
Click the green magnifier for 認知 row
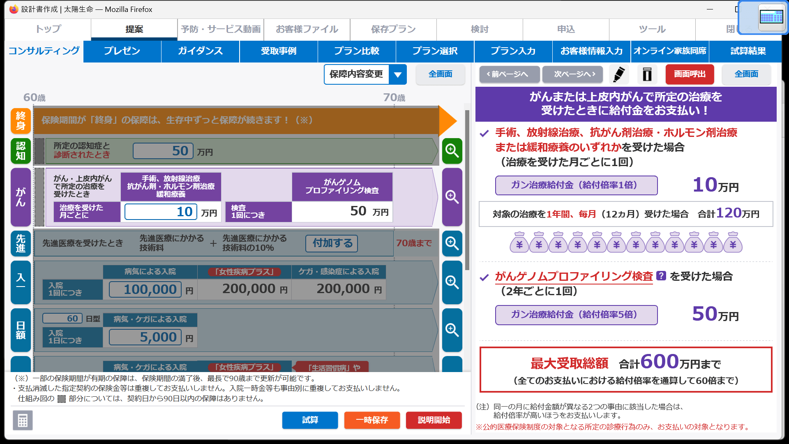[x=452, y=151]
